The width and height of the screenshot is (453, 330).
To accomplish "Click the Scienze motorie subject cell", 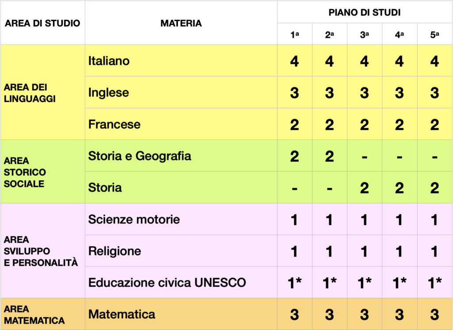I will [181, 219].
